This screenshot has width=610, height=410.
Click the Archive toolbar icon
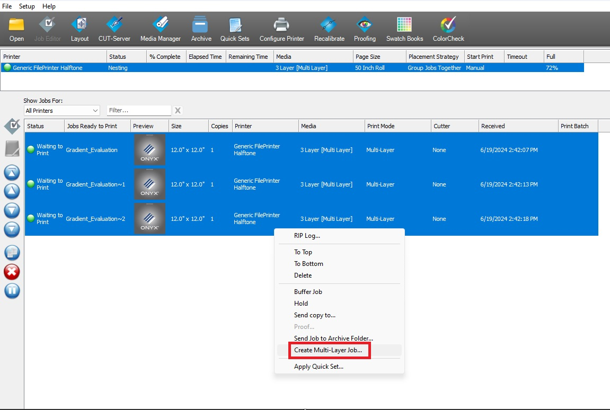201,29
